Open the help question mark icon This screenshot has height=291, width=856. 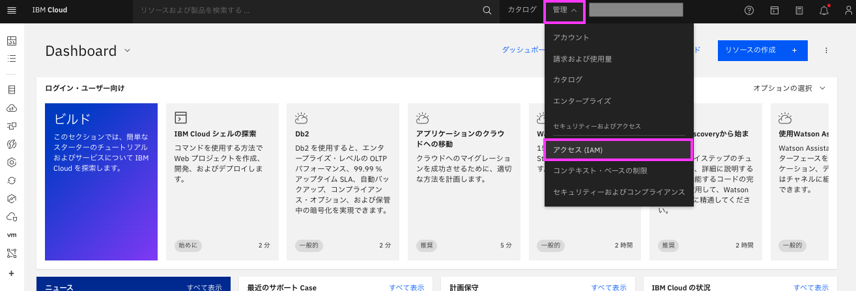coord(749,10)
